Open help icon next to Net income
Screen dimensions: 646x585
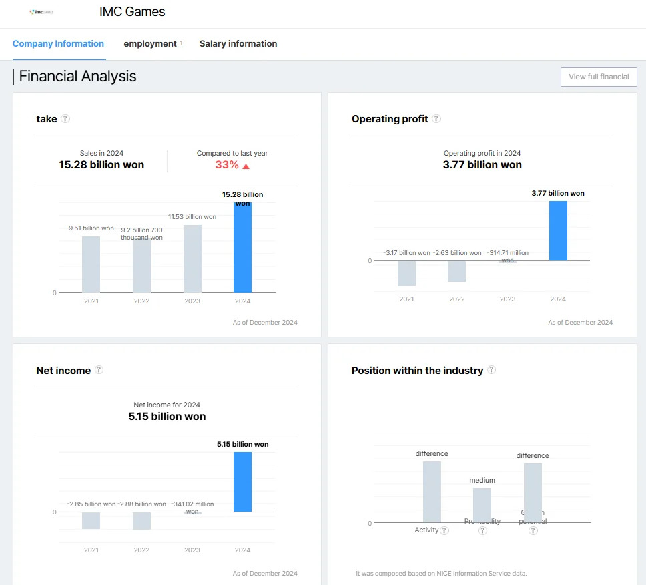tap(99, 370)
